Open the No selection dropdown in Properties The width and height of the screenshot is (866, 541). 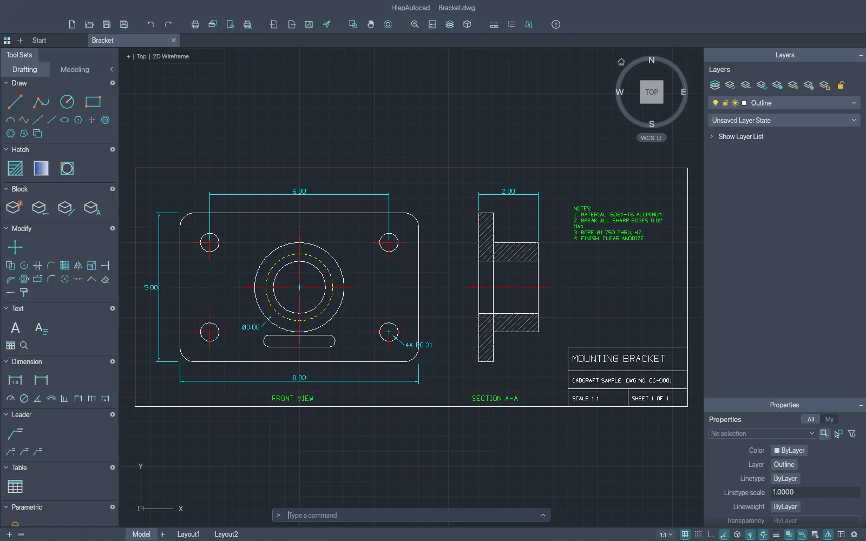pyautogui.click(x=762, y=433)
